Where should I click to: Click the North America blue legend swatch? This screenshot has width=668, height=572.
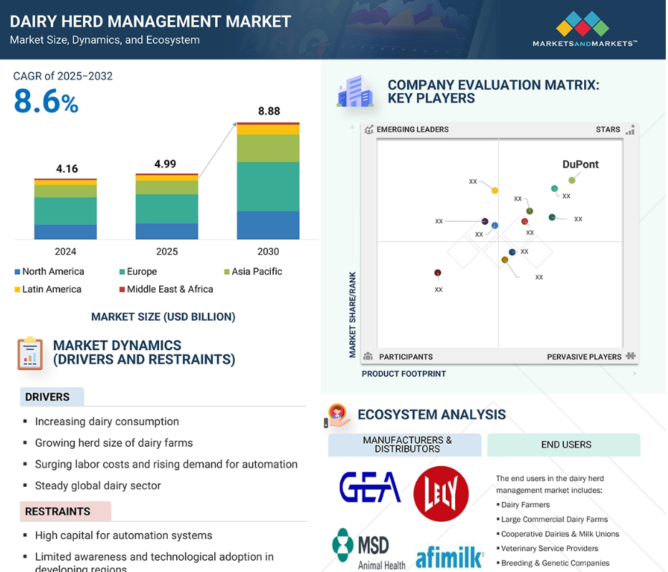coord(17,271)
